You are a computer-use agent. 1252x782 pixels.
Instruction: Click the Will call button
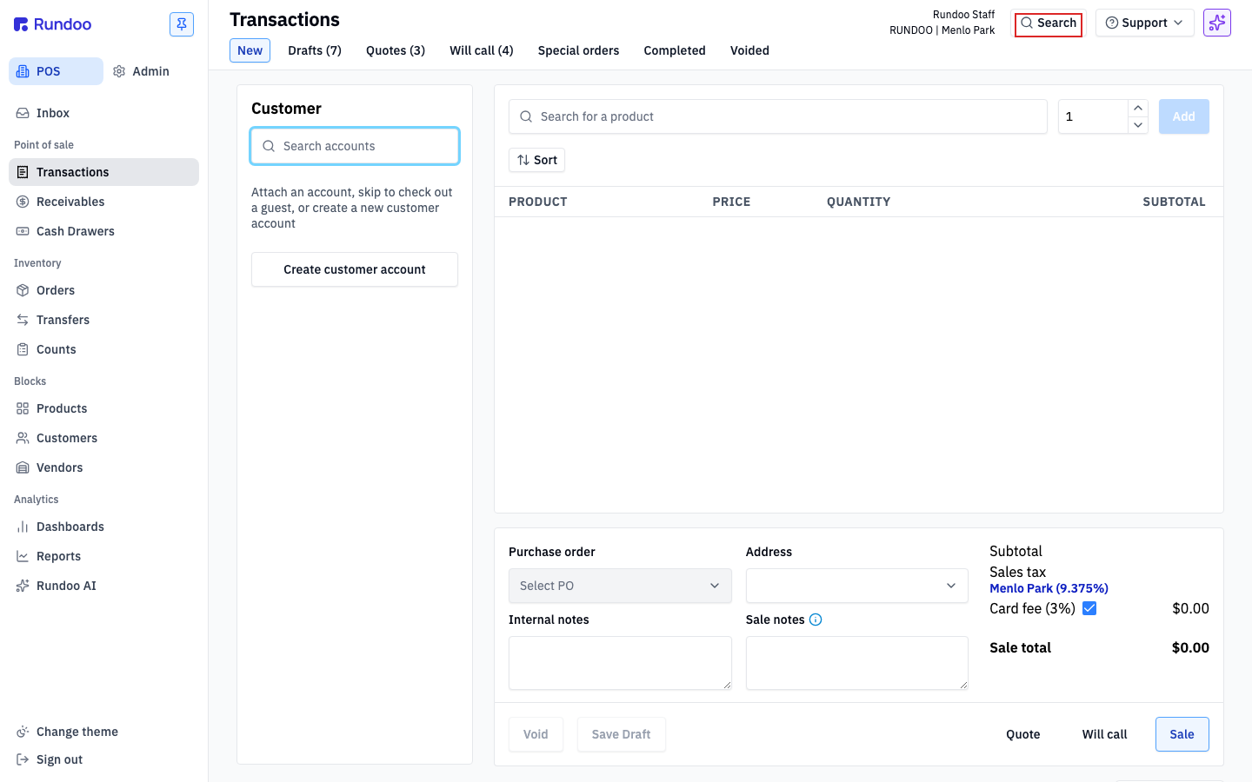point(1105,734)
